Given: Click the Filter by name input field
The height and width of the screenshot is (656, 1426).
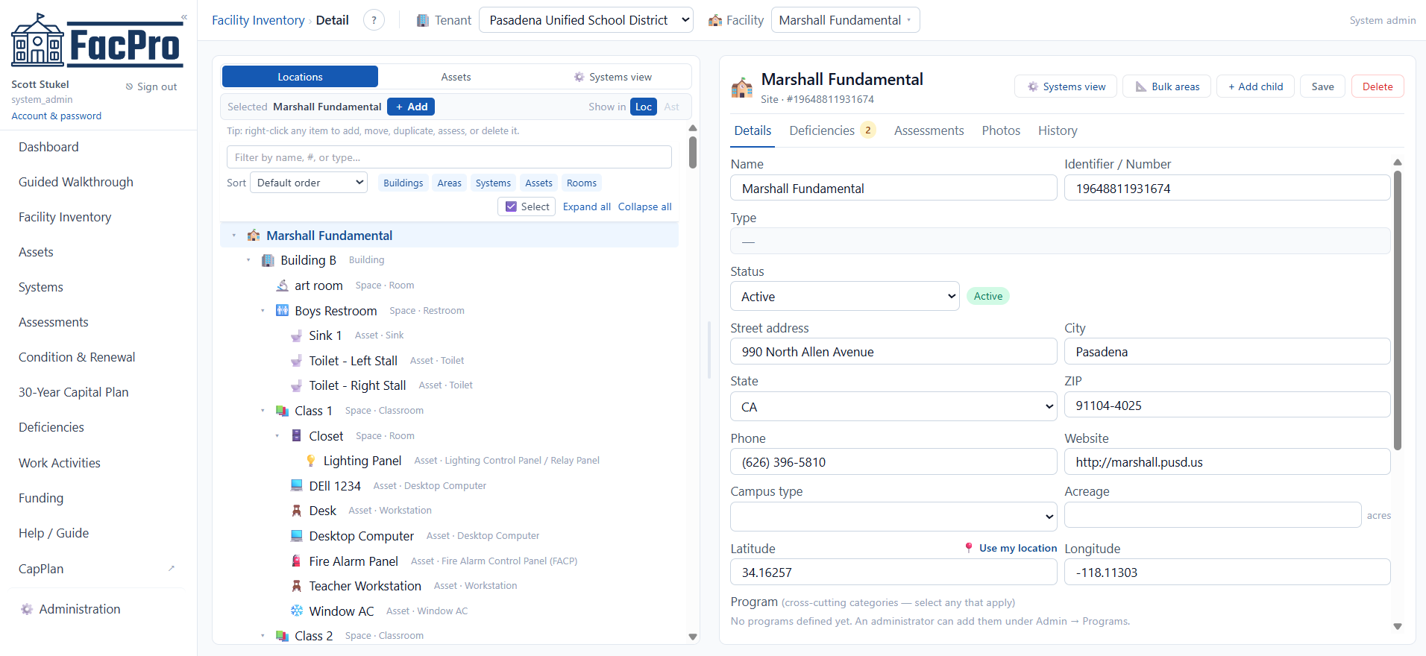Looking at the screenshot, I should click(449, 157).
